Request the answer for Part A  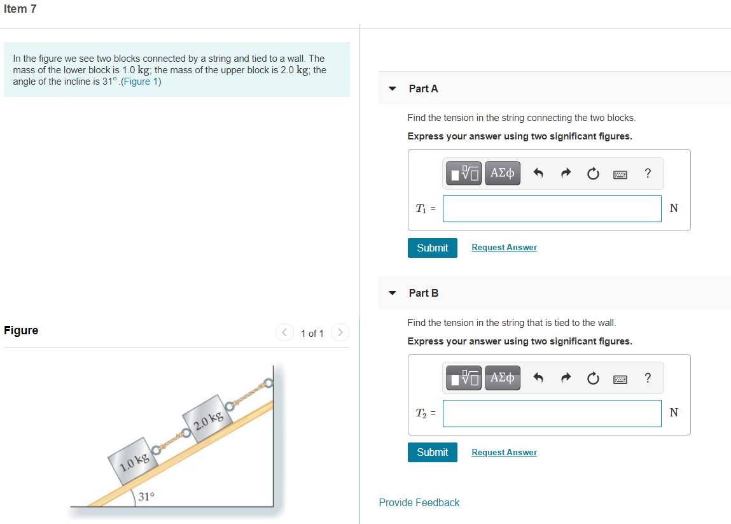tap(504, 247)
